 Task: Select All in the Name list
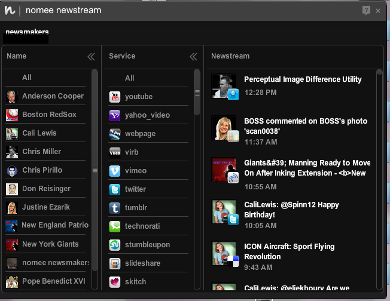coord(27,78)
